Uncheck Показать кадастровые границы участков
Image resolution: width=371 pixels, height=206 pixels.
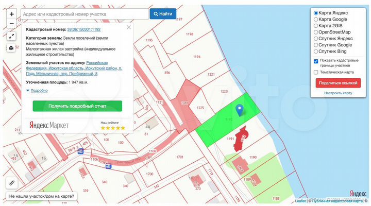point(316,61)
